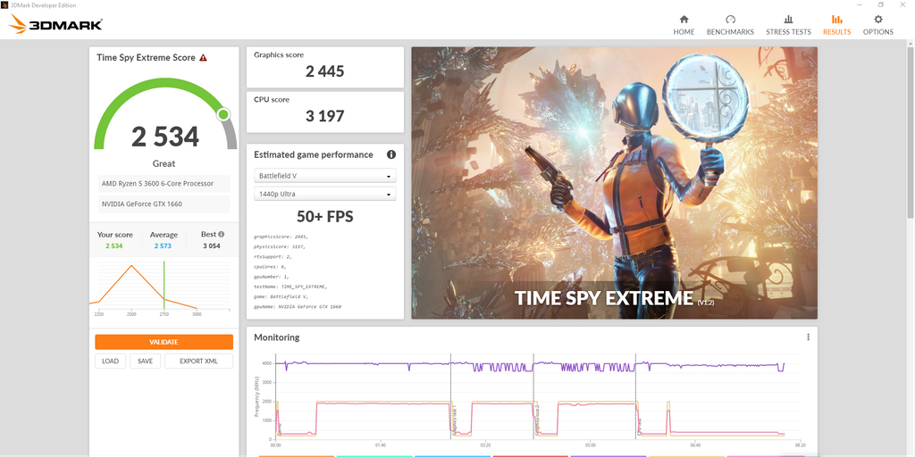Click the testName TIME_SPY_EXTREME debug line
This screenshot has width=915, height=457.
[x=291, y=287]
